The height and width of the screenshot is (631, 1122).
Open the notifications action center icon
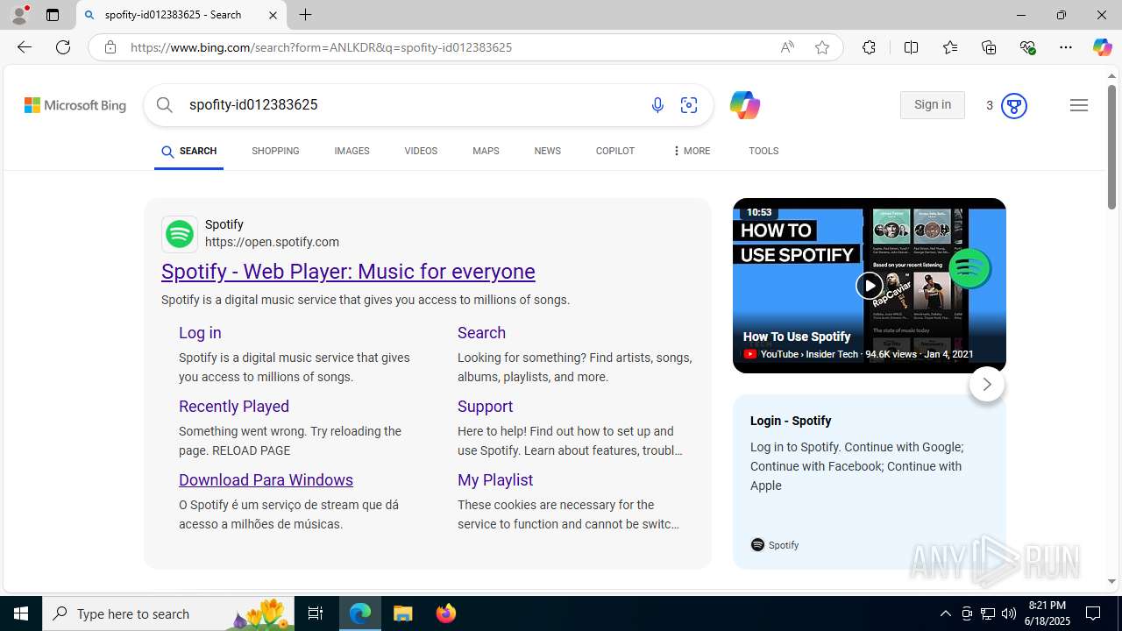point(1093,613)
